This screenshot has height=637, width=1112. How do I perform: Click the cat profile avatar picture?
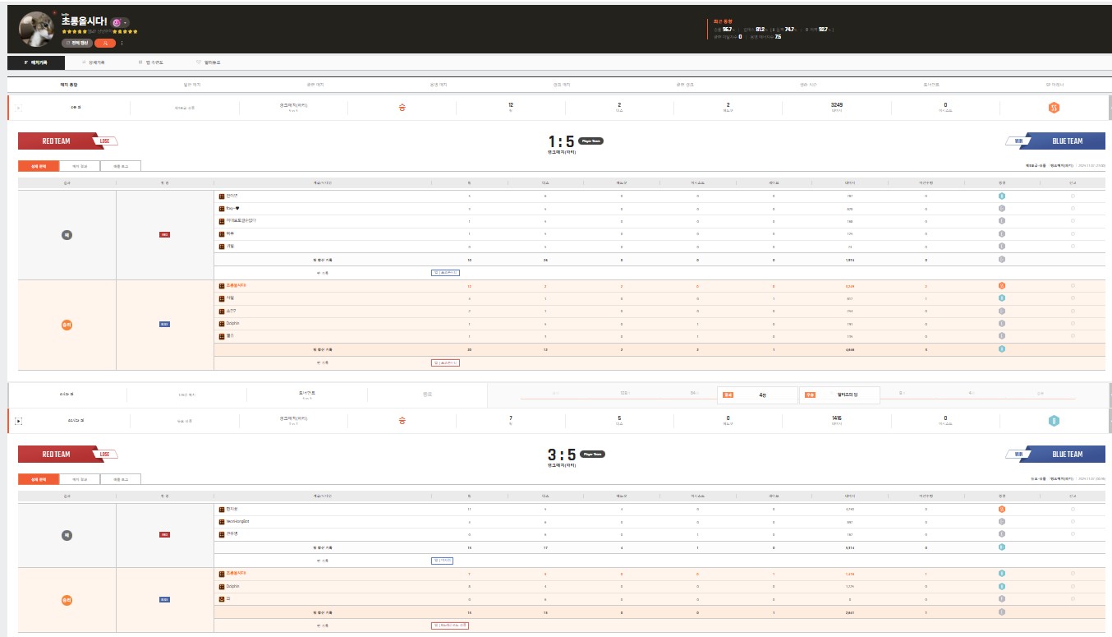point(36,30)
